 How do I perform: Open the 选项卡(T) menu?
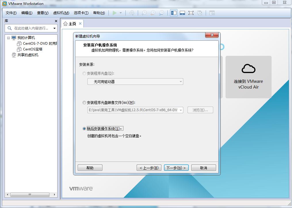click(x=81, y=13)
